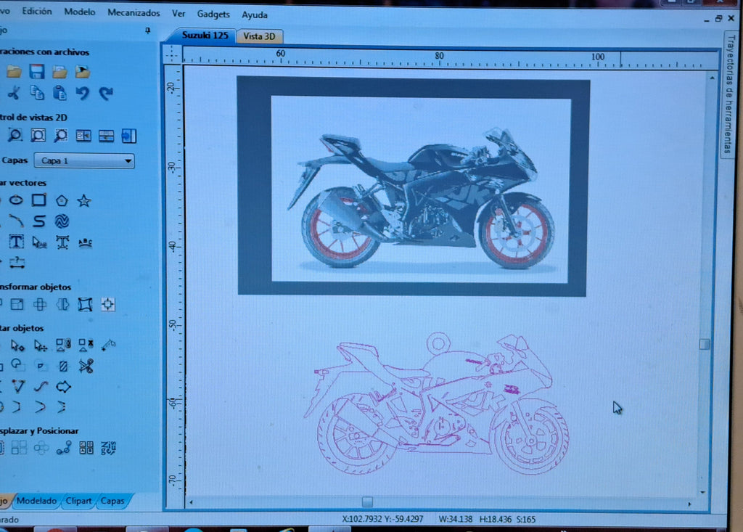The width and height of the screenshot is (743, 532).
Task: Switch to the Modelado bottom tab
Action: click(x=36, y=501)
